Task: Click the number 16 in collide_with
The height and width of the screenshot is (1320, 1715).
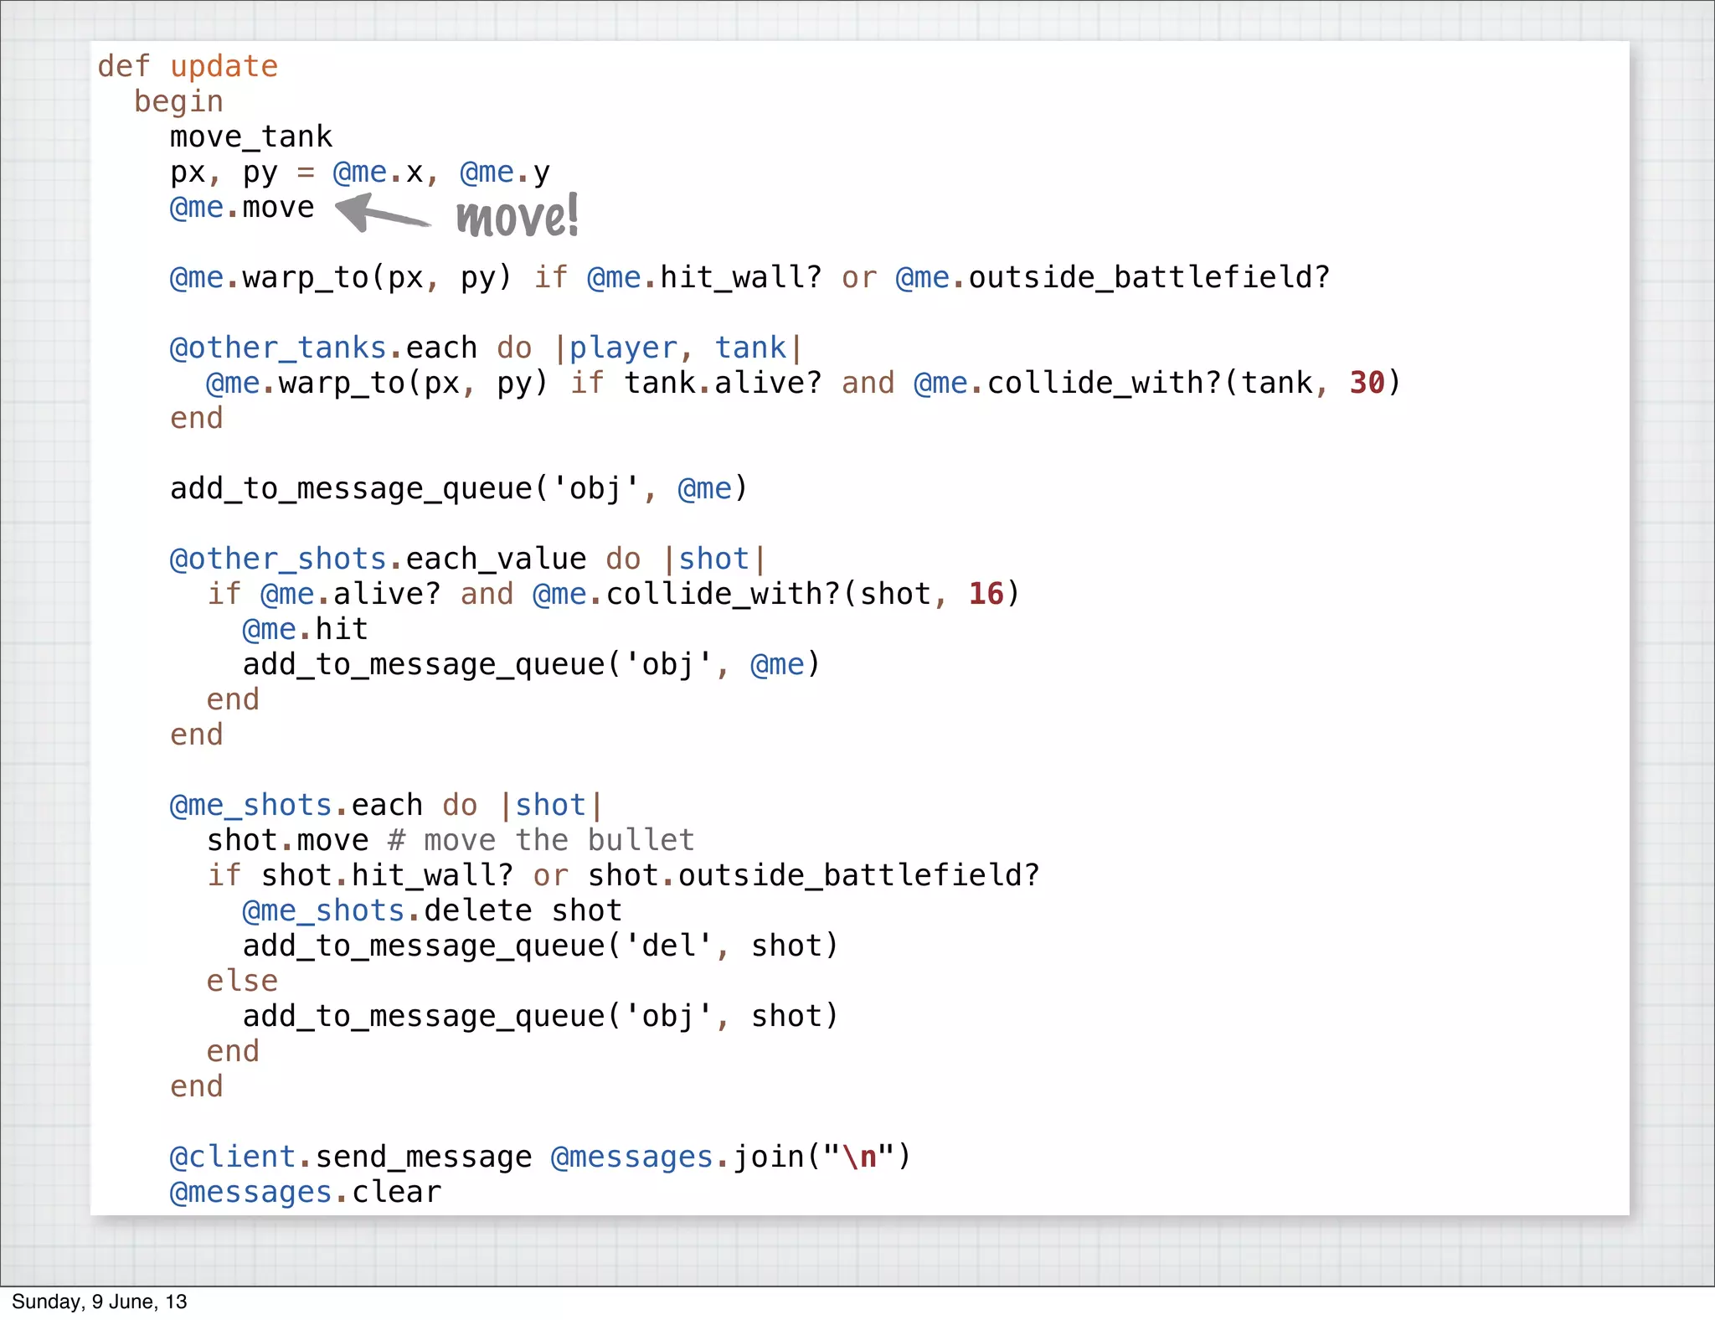Action: (986, 594)
